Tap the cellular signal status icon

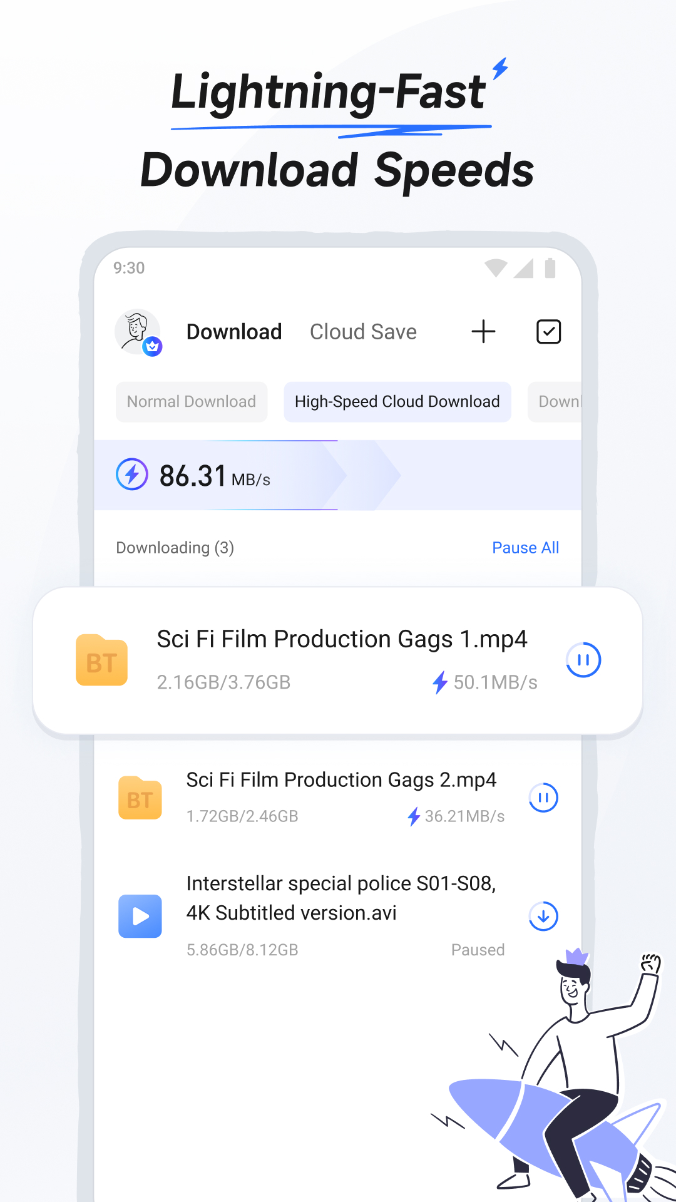click(x=523, y=268)
